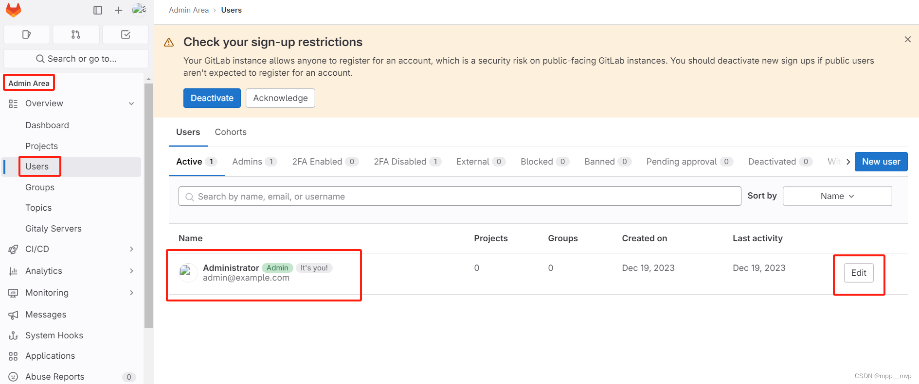Click the Messages megaphone icon

coord(13,315)
